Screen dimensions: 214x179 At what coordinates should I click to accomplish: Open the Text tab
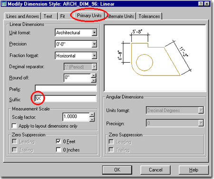tap(49, 16)
